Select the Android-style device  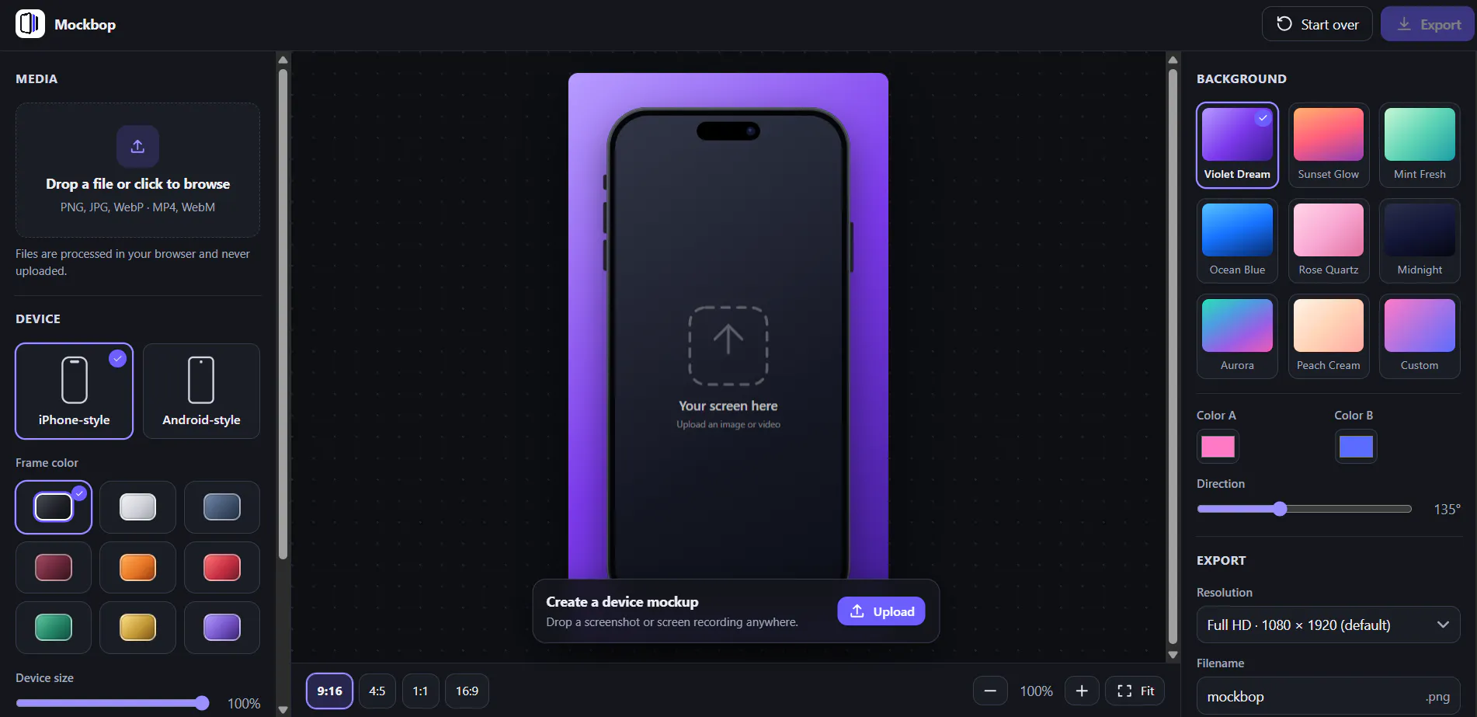(x=201, y=392)
